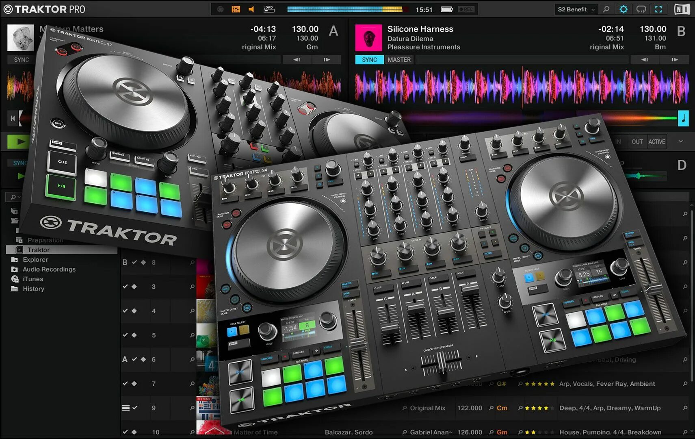Screen dimensions: 695x439
Task: Click the header magnifier search icon
Action: pyautogui.click(x=606, y=9)
